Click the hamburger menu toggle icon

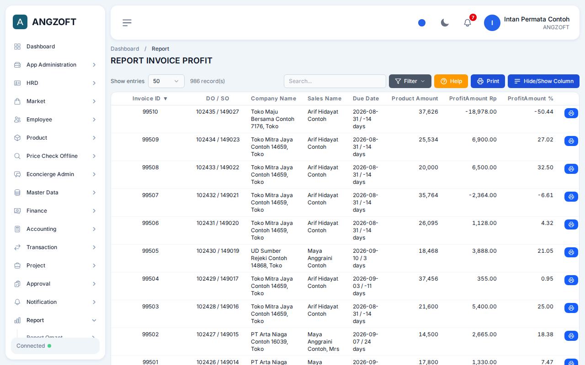[127, 23]
